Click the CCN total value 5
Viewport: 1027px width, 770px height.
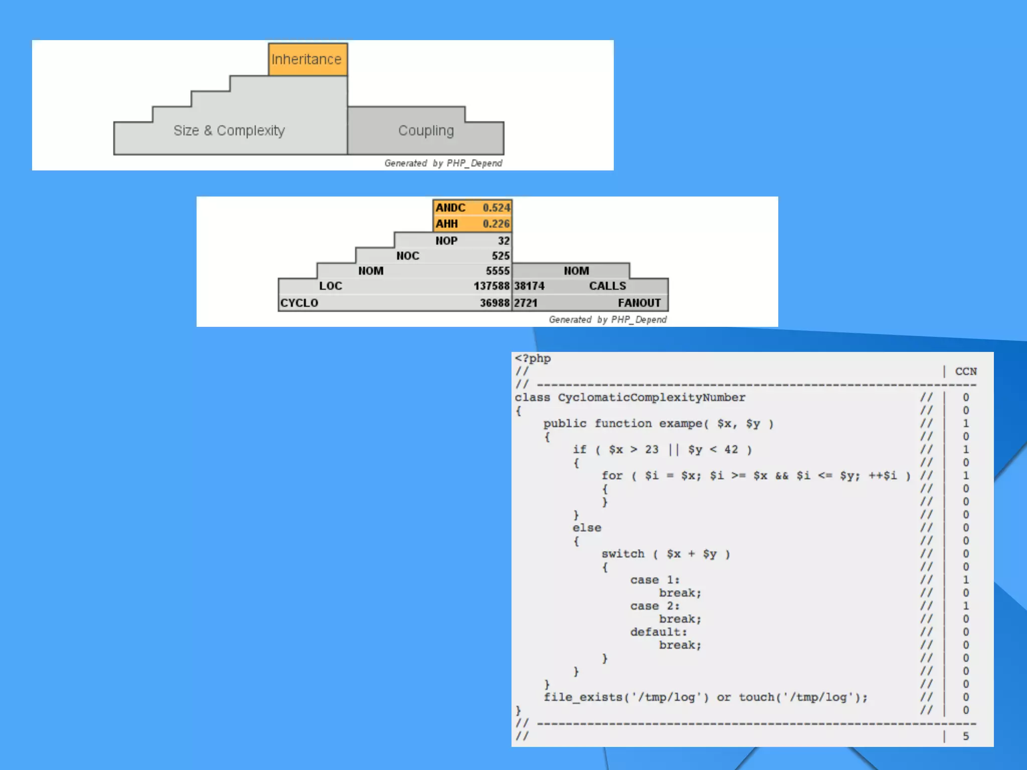965,736
